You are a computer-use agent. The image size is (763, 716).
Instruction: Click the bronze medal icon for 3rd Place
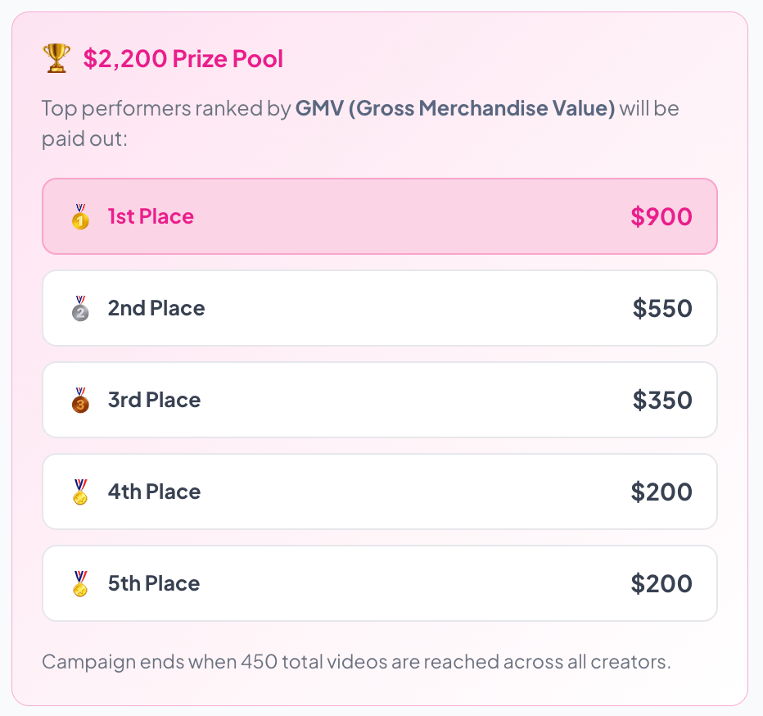[x=80, y=401]
